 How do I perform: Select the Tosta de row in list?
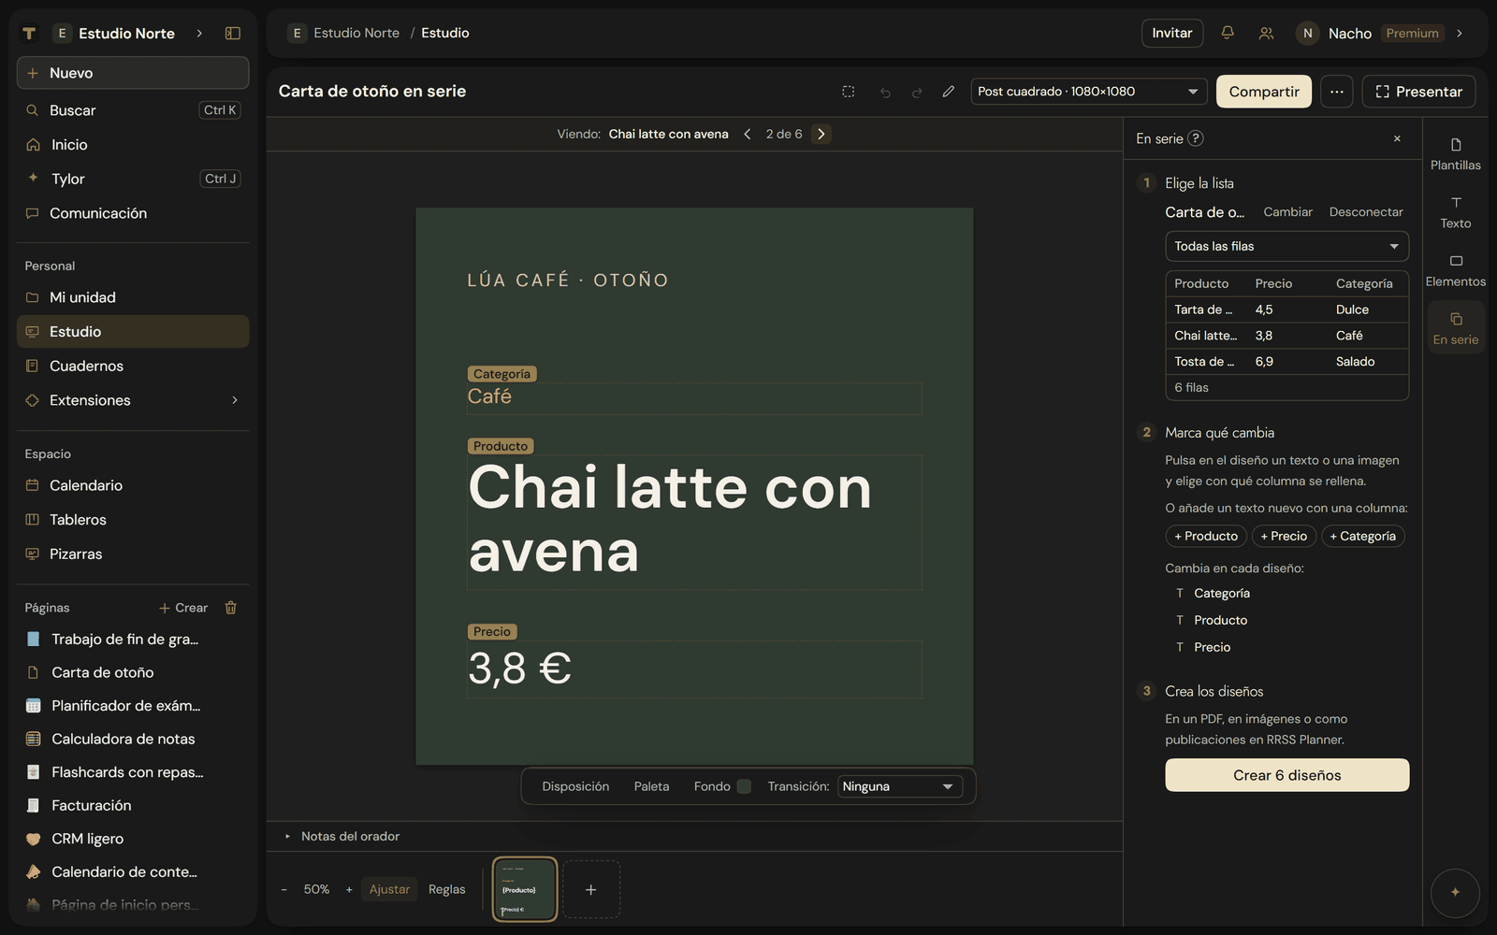(x=1286, y=362)
